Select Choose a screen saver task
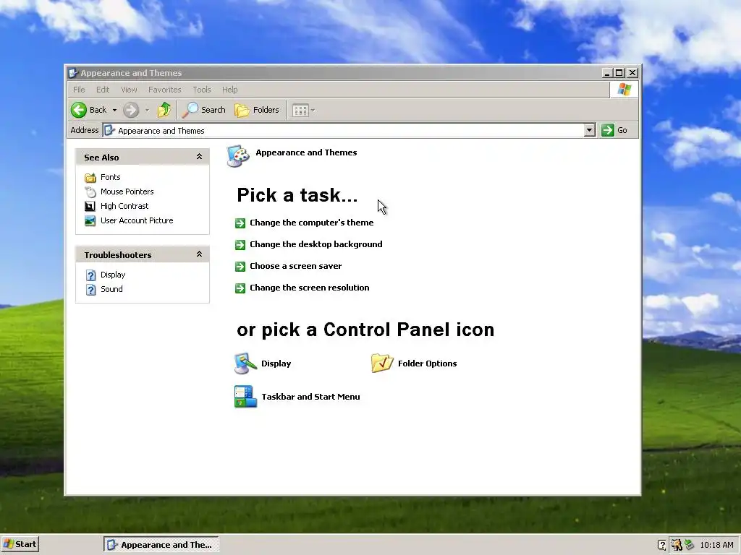 [x=295, y=266]
